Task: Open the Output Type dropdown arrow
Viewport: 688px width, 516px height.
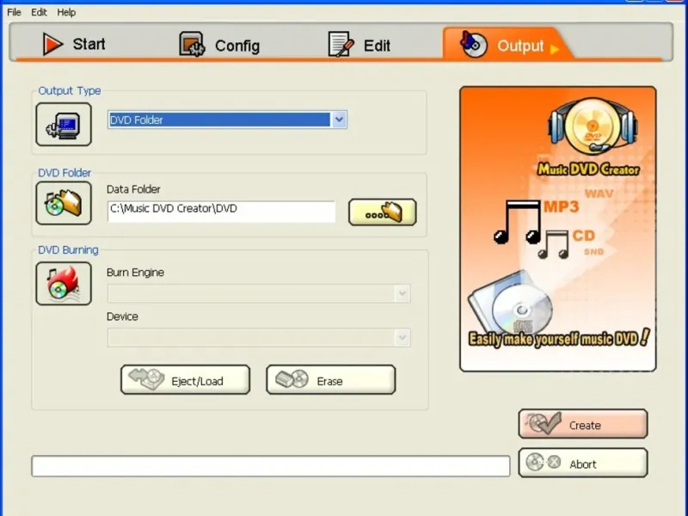Action: coord(339,120)
